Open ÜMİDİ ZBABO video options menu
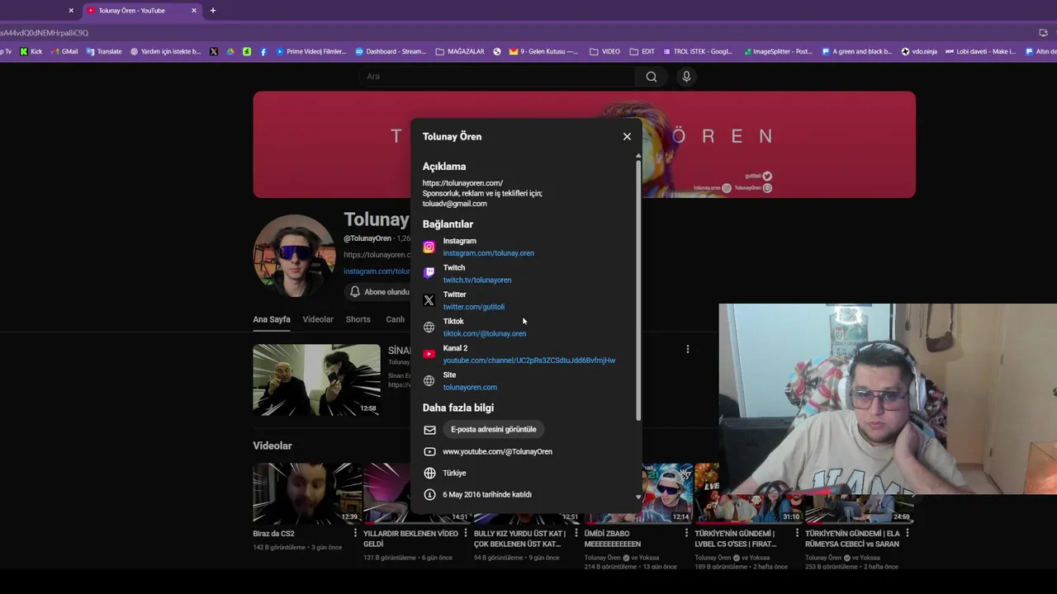Viewport: 1057px width, 594px height. click(x=687, y=534)
